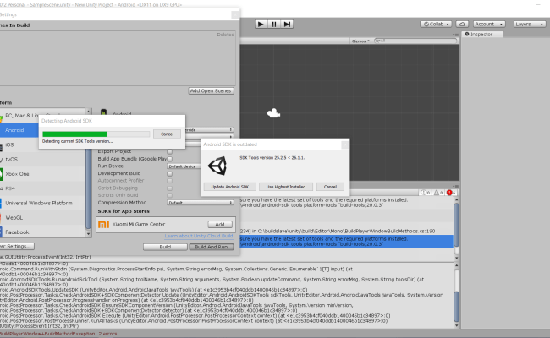The image size is (550, 338).
Task: Toggle the console info message counter
Action: 426,193
